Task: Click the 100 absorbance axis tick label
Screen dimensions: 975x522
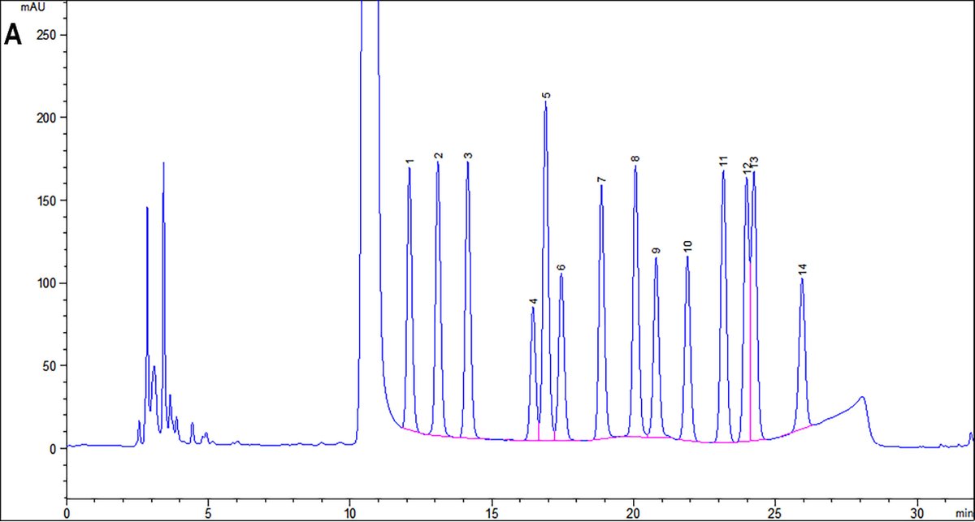Action: pos(47,283)
